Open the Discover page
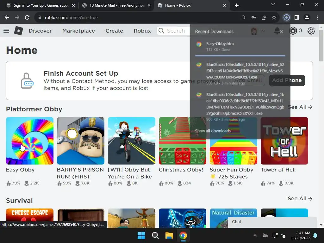 click(40, 31)
